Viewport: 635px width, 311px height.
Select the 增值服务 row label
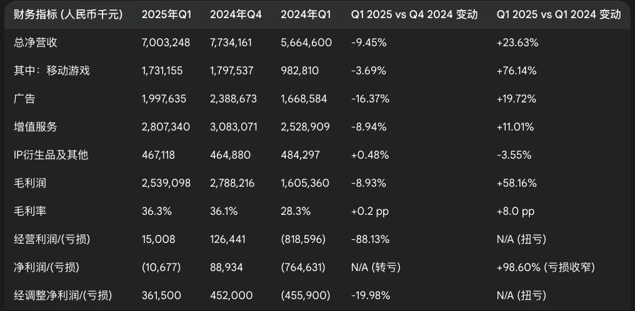click(36, 127)
